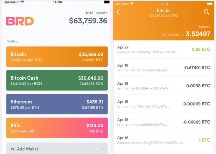Select the Ethereum wallet card
216x154 pixels.
click(x=57, y=104)
